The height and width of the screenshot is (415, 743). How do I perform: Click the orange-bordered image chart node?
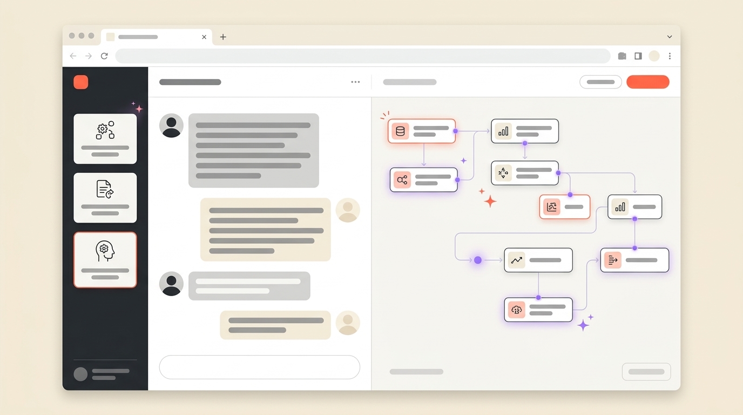[x=565, y=207]
